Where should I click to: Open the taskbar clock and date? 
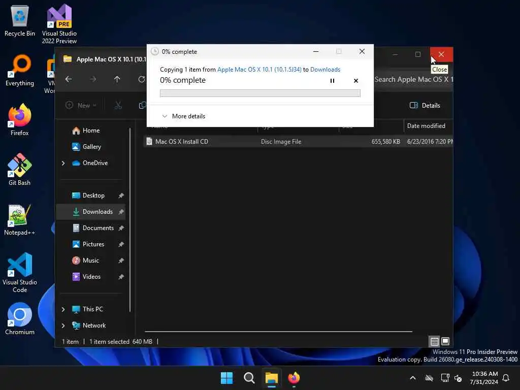point(484,378)
